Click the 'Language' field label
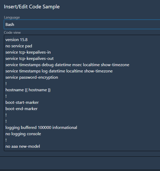The width and height of the screenshot is (160, 171). (x=12, y=17)
